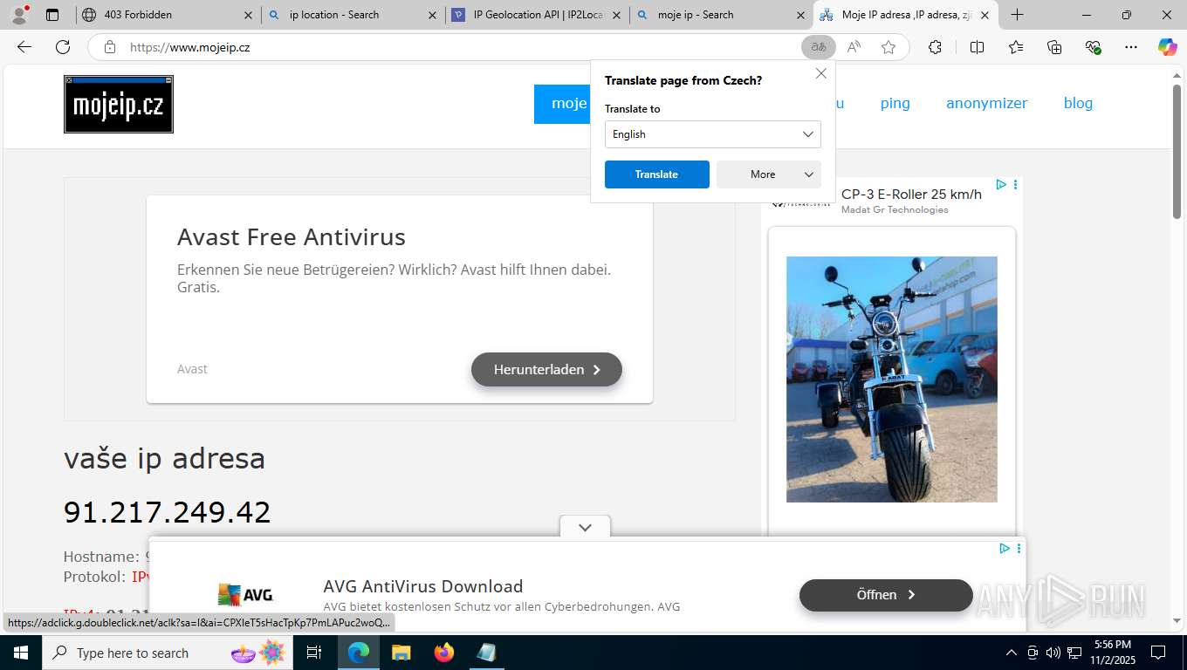Click the browser Back arrow
The image size is (1187, 670).
24,47
